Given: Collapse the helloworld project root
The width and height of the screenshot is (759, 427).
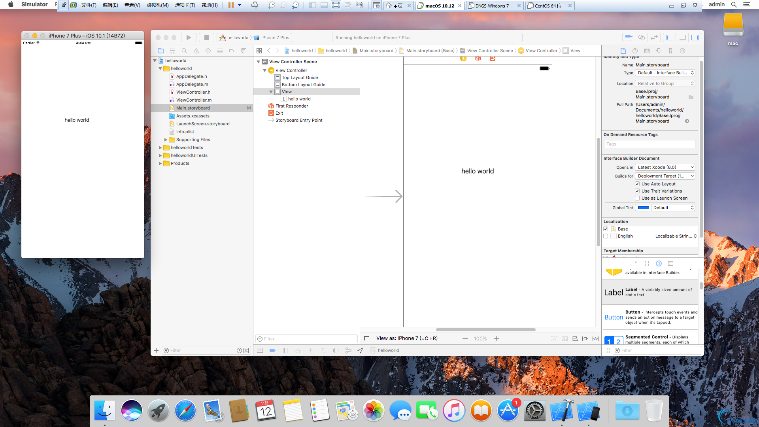Looking at the screenshot, I should (x=155, y=60).
